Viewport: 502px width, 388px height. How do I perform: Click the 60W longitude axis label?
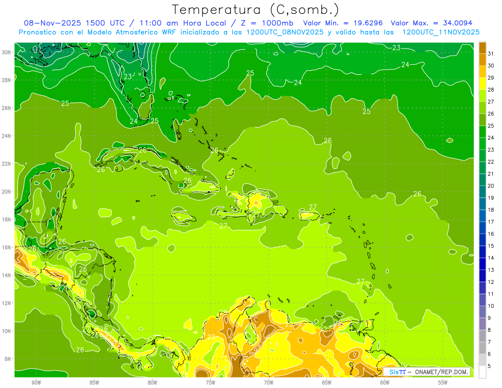tap(385, 383)
